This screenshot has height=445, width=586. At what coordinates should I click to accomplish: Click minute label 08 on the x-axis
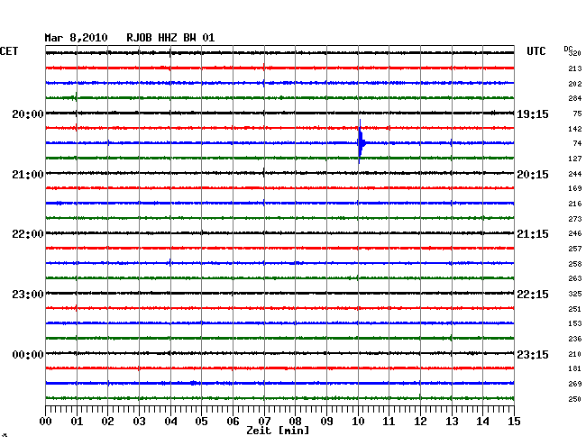coord(295,422)
